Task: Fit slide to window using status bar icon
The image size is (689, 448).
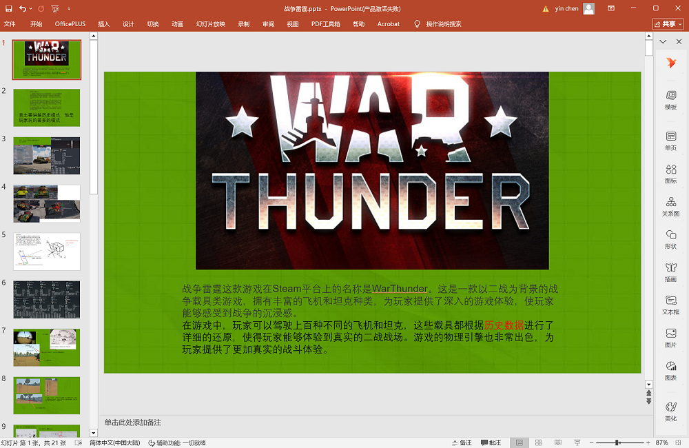Action: pyautogui.click(x=678, y=442)
